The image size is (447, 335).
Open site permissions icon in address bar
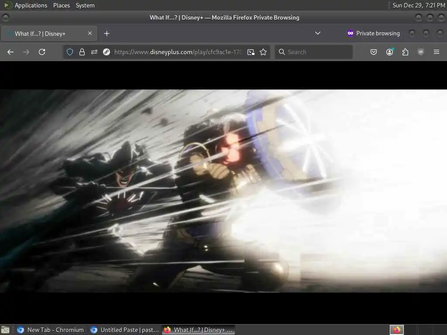click(94, 52)
